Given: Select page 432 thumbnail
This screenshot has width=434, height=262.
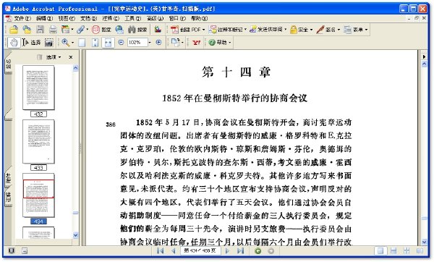Looking at the screenshot, I should point(38,88).
